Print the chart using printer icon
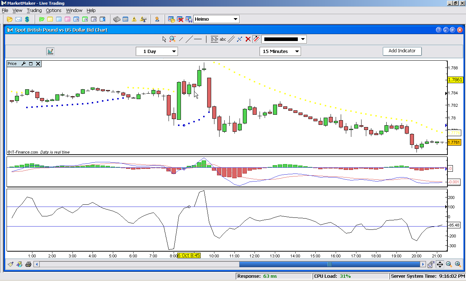Screen dimensions: 466x281 (x=28, y=264)
